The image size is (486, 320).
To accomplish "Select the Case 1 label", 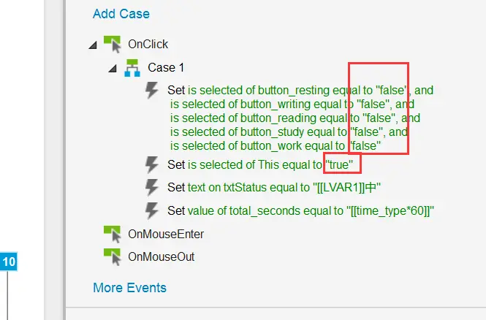I will point(166,68).
